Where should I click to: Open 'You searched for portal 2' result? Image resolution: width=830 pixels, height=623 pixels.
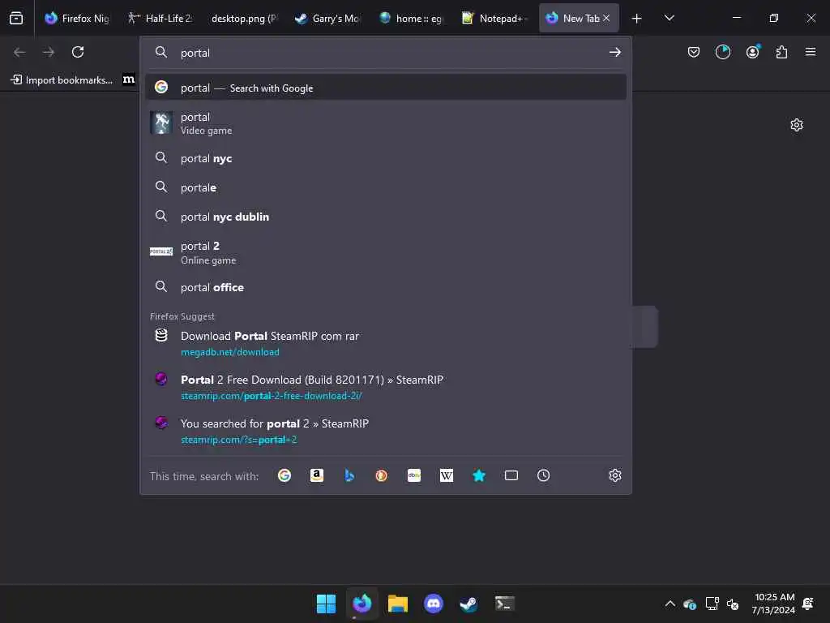[x=385, y=431]
